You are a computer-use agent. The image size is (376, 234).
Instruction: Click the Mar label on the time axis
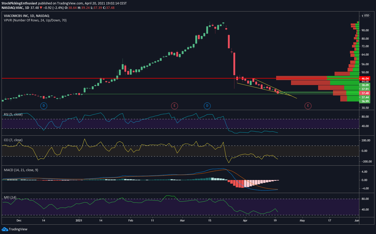(x=182, y=220)
